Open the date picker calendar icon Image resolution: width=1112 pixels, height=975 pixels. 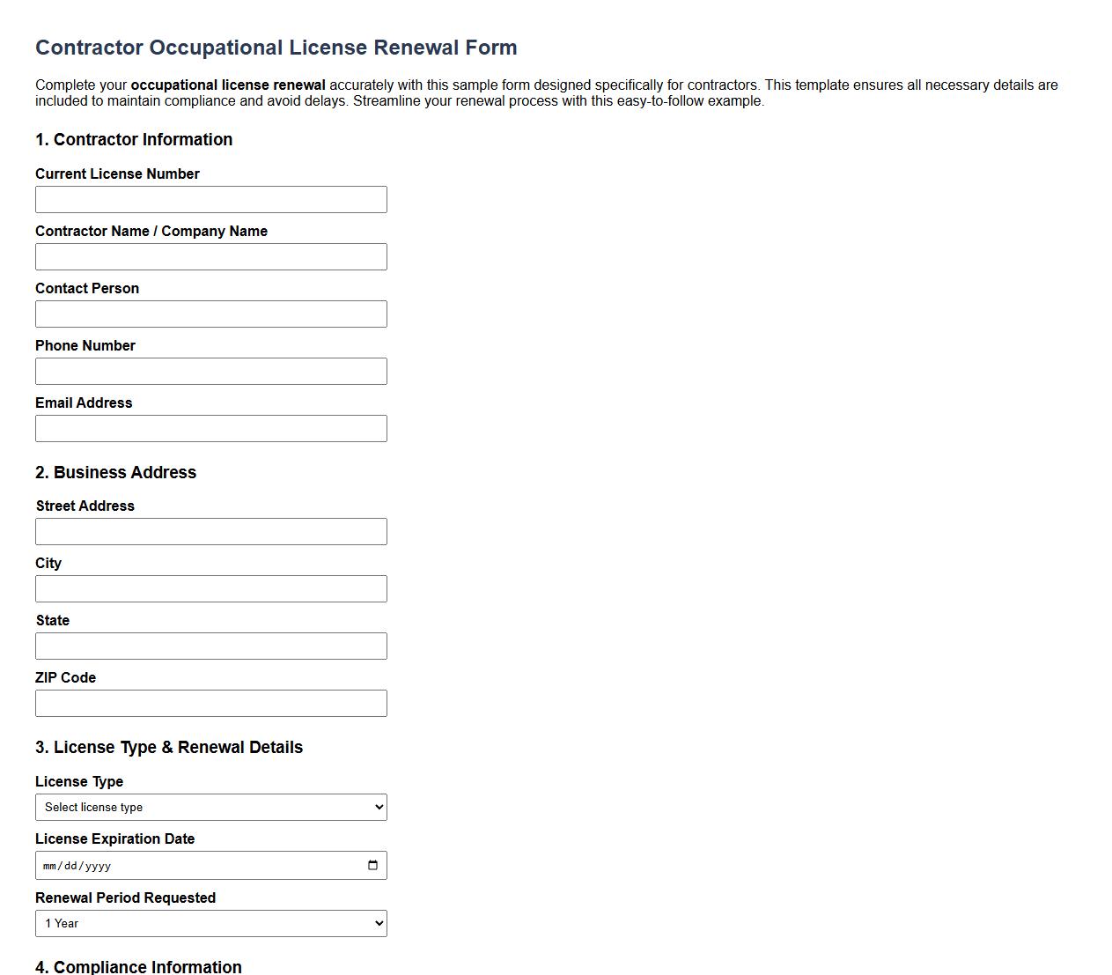pyautogui.click(x=373, y=865)
